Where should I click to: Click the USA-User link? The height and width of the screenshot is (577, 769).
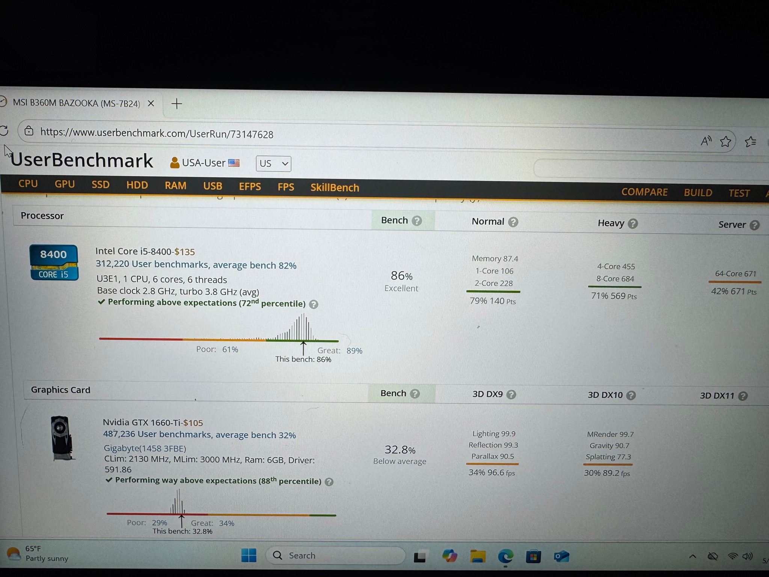point(204,163)
